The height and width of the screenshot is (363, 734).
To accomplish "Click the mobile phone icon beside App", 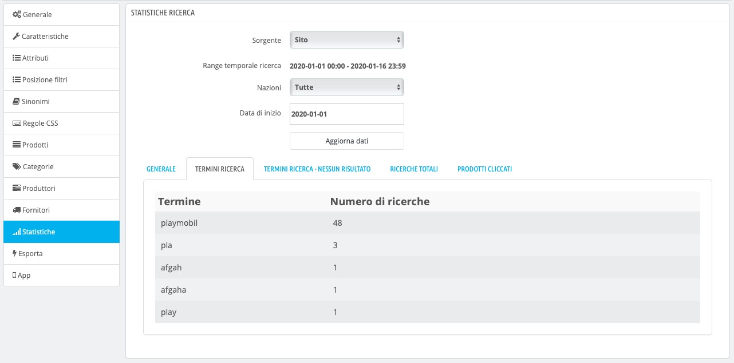I will tap(14, 276).
